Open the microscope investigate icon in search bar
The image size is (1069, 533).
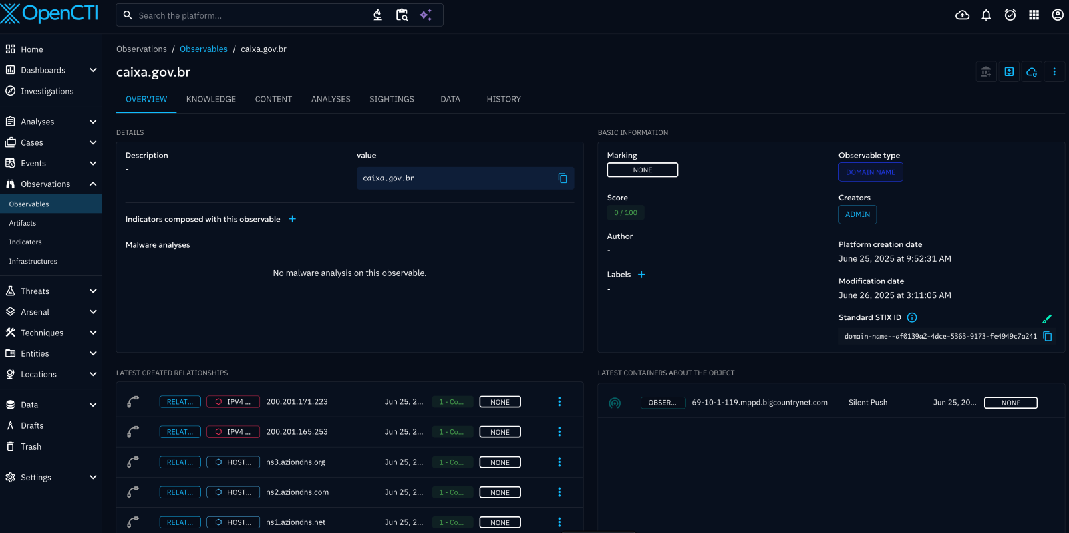(x=377, y=15)
